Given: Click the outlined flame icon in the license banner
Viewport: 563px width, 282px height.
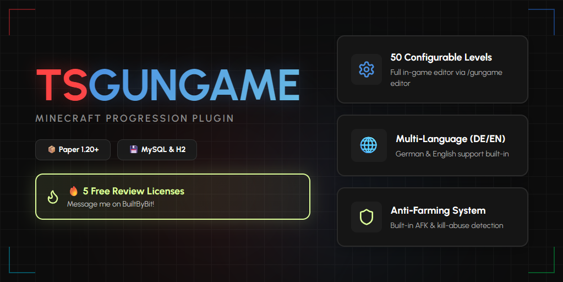Looking at the screenshot, I should tap(53, 197).
